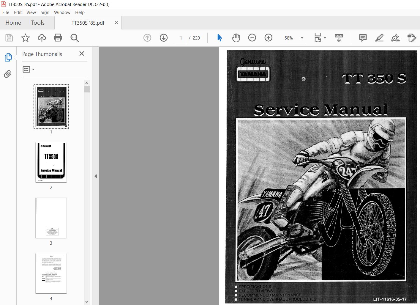Add a comment note

(x=363, y=38)
